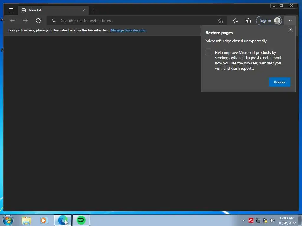The width and height of the screenshot is (302, 226).
Task: Click the Restore button
Action: (280, 82)
